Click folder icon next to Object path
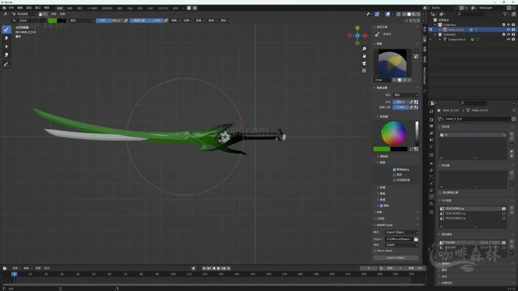The height and width of the screenshot is (291, 518). click(x=416, y=239)
